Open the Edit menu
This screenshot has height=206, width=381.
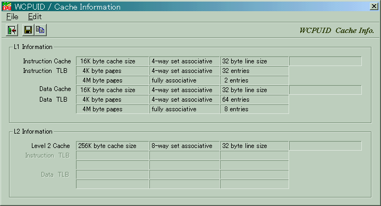point(35,17)
